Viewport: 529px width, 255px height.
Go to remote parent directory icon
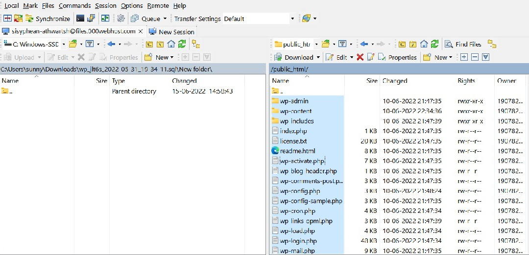402,44
